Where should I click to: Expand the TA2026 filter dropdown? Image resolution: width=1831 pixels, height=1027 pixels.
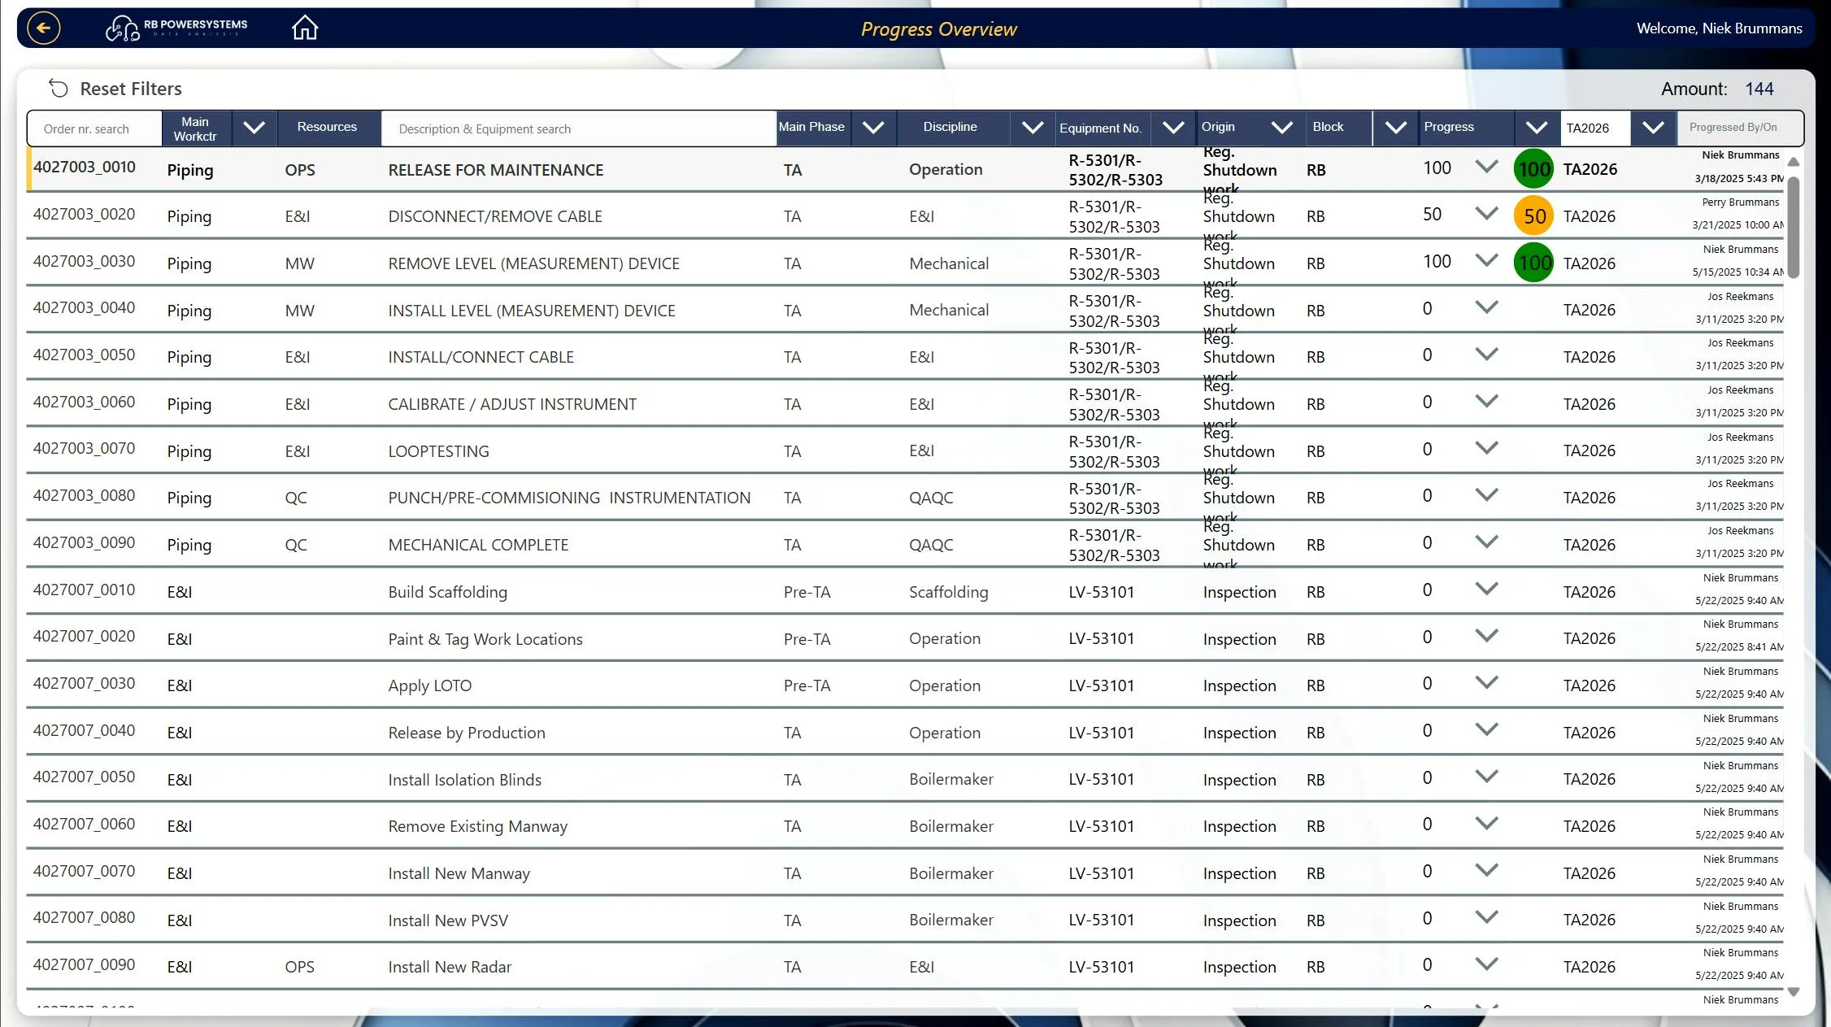tap(1653, 128)
